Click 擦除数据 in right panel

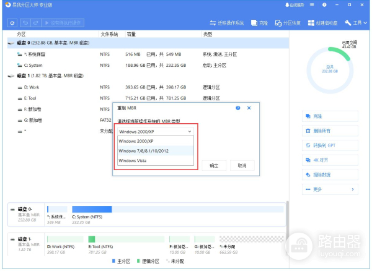point(330,174)
